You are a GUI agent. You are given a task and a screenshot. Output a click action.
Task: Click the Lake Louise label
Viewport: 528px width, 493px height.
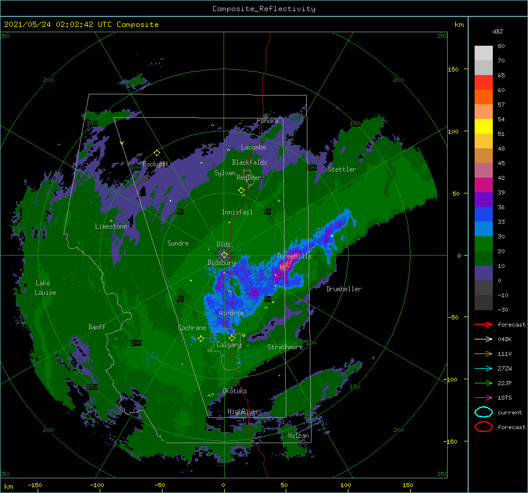point(45,288)
